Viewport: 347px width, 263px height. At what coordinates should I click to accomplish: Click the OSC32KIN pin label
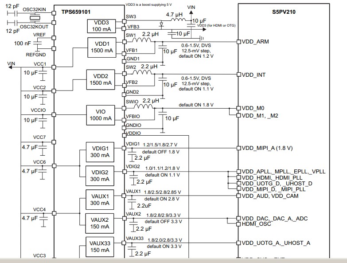(34, 9)
